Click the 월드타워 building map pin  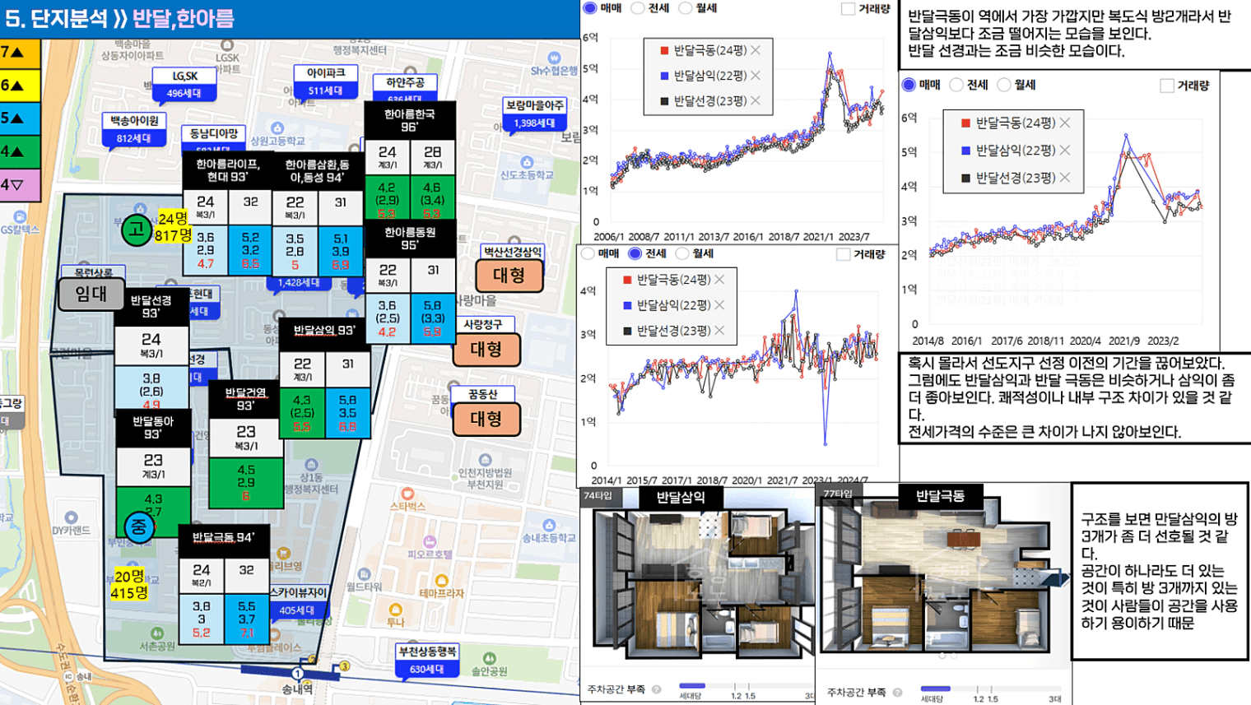(363, 574)
